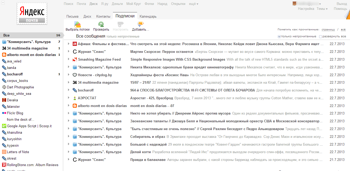Screen dimensions: 350x171
Task: Click the disabled 'Настроить' gear icon
Action: pos(120,24)
